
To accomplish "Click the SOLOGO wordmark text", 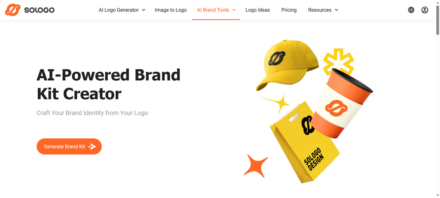I will point(39,10).
